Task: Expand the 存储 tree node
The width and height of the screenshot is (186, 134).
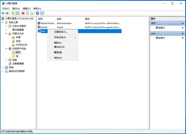Action: [3, 68]
